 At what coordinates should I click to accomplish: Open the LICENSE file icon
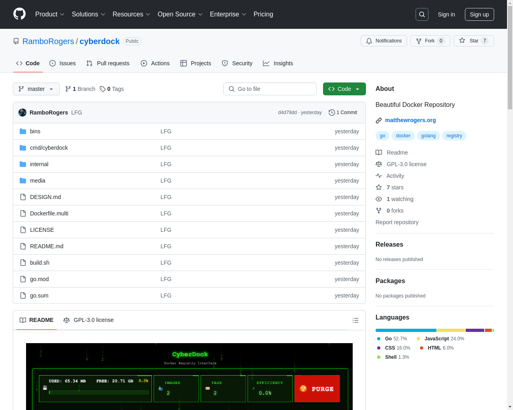pos(23,230)
